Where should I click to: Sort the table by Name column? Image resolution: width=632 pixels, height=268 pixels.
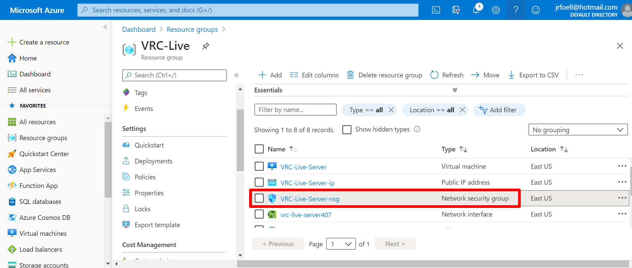pos(282,149)
